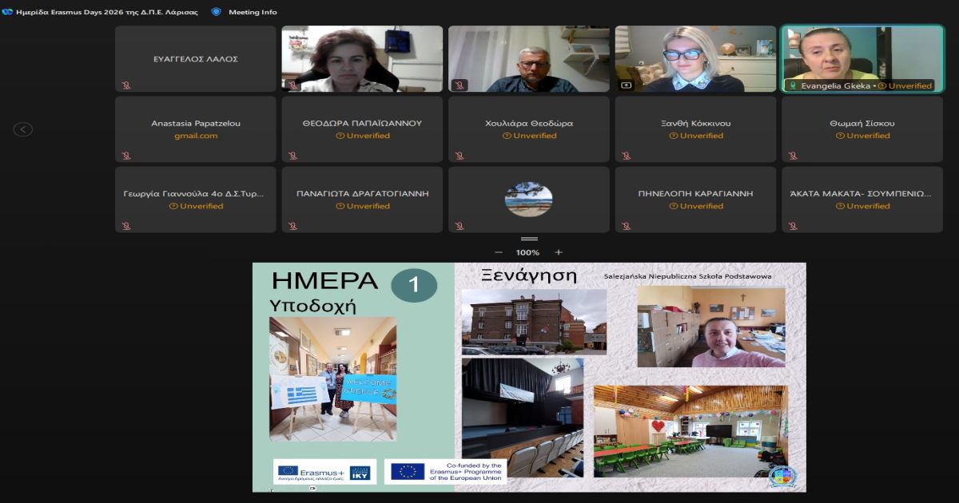Click the 100% zoom level indicator
Viewport: 959px width, 503px height.
[527, 252]
